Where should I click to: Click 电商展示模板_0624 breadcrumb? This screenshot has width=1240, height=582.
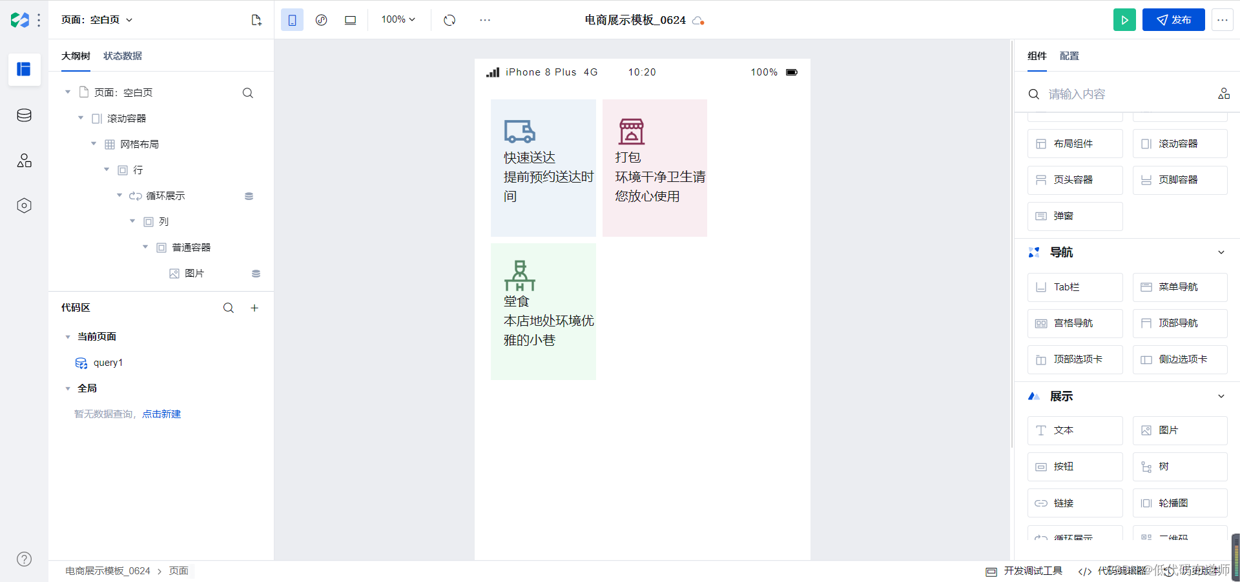point(107,571)
